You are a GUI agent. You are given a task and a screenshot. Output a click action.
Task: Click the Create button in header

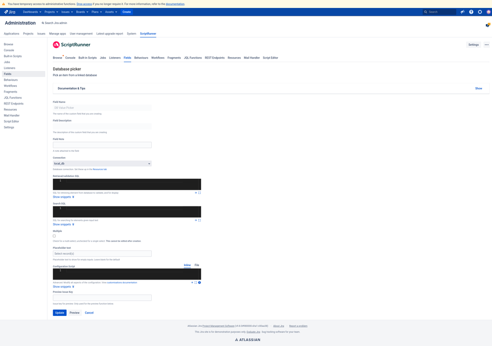click(x=127, y=12)
